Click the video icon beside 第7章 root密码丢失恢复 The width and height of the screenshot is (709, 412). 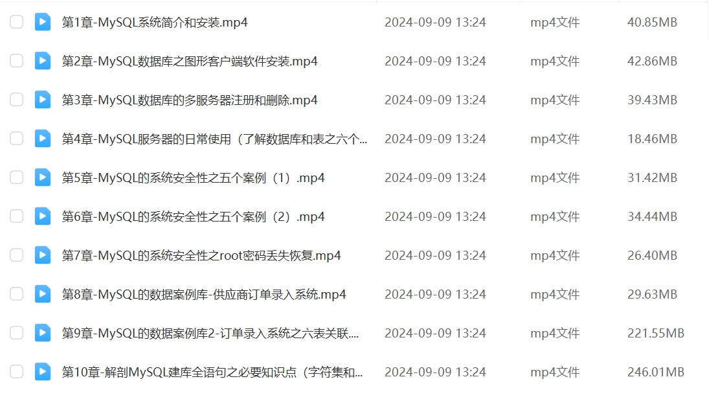click(43, 255)
